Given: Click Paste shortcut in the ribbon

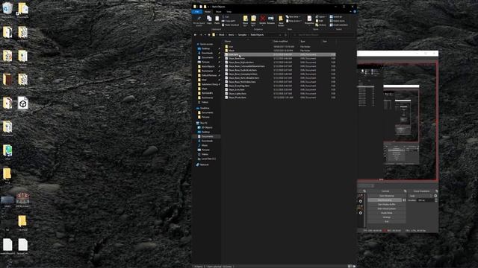Looking at the screenshot, I should pos(231,25).
